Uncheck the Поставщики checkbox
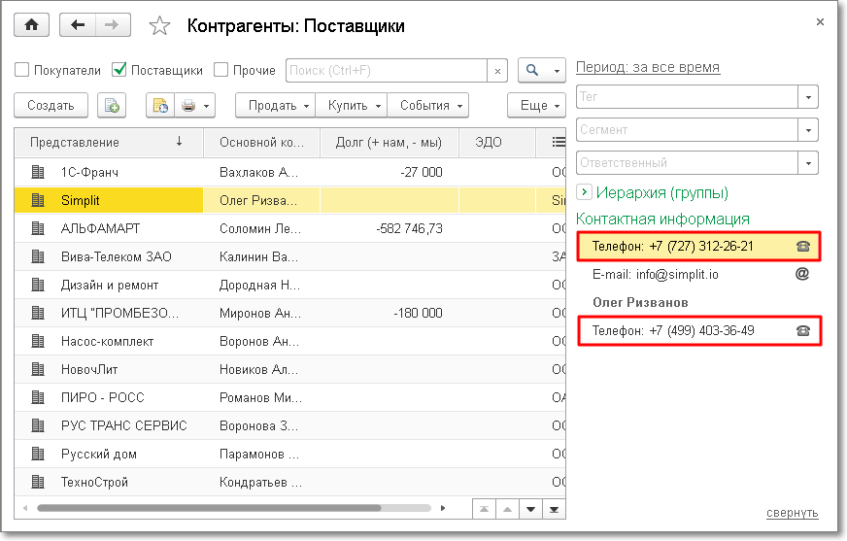Screen dimensions: 847x541 119,70
